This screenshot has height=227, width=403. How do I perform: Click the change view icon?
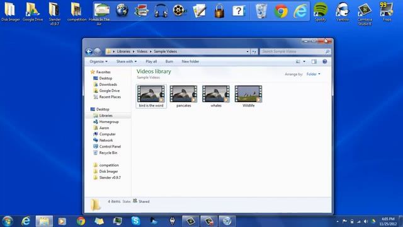click(298, 62)
